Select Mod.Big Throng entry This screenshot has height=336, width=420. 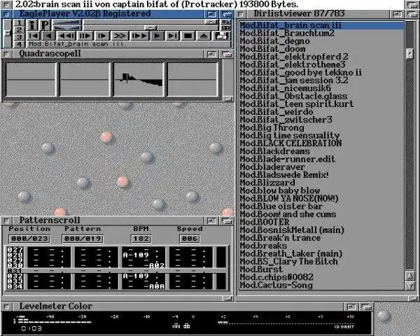pos(321,127)
